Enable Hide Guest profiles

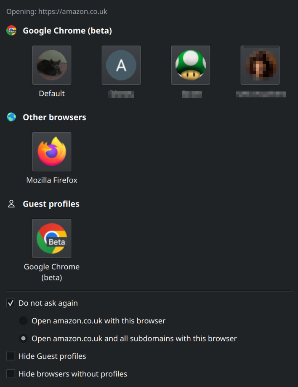(10, 356)
